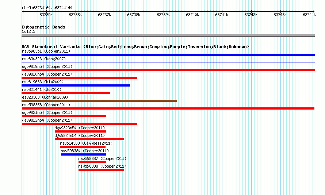Click the 63740k ruler tick label
Viewport: 325px width, 195px height.
pos(192,15)
